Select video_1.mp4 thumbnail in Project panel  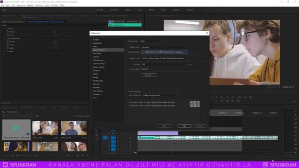[x=45, y=128]
